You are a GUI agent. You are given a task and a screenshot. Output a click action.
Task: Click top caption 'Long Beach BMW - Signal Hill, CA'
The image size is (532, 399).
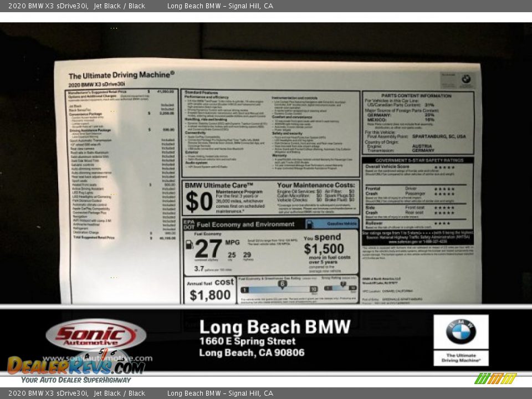pos(220,6)
